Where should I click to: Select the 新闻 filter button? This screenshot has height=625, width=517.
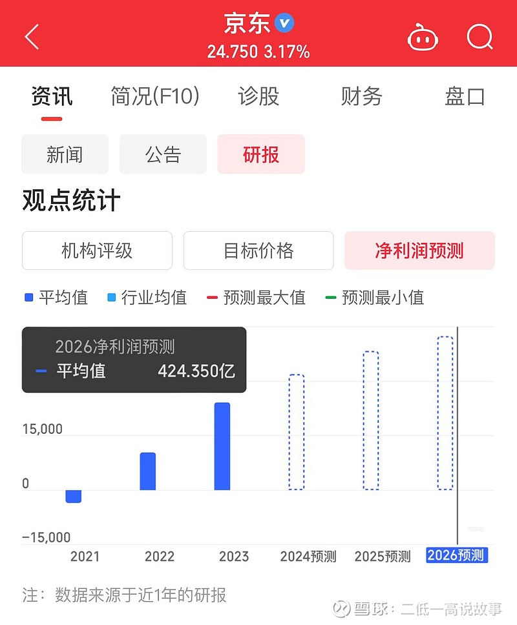[x=65, y=154]
